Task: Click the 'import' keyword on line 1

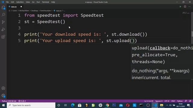Action: [x=70, y=15]
